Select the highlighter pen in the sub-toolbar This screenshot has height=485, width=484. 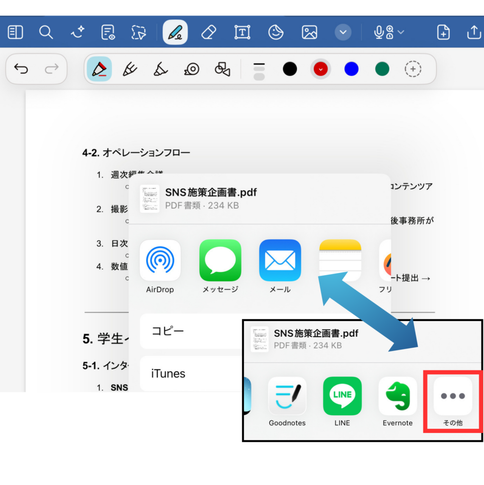(x=161, y=69)
